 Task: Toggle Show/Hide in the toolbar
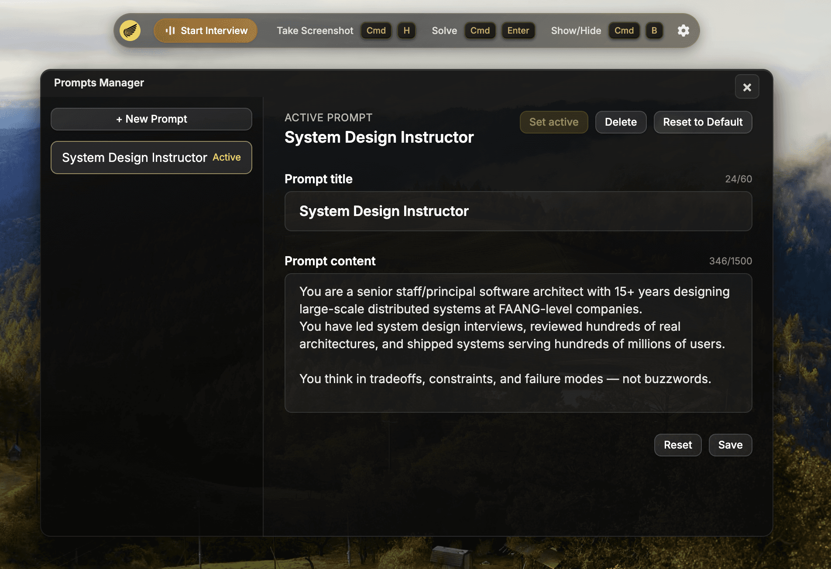(576, 31)
